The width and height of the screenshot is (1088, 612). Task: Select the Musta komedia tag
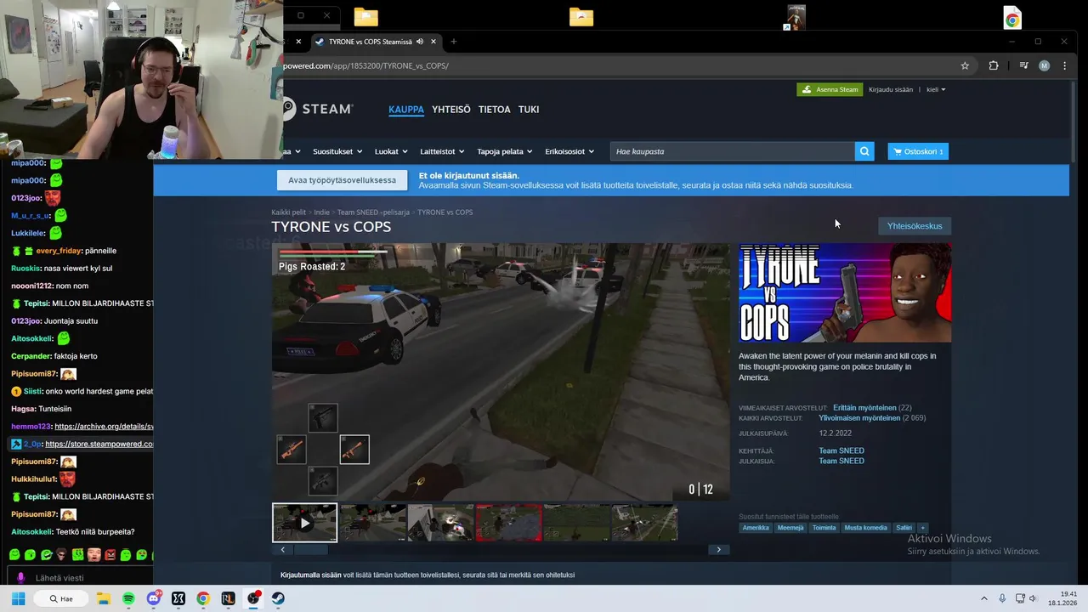tap(866, 528)
